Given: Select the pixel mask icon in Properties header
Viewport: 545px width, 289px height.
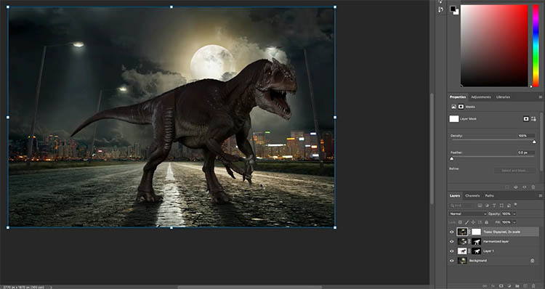Looking at the screenshot, I should [x=453, y=107].
